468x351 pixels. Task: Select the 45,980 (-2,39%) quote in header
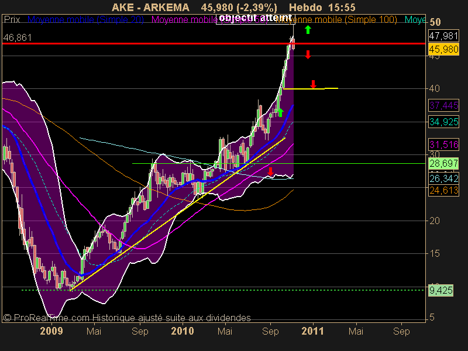click(239, 7)
